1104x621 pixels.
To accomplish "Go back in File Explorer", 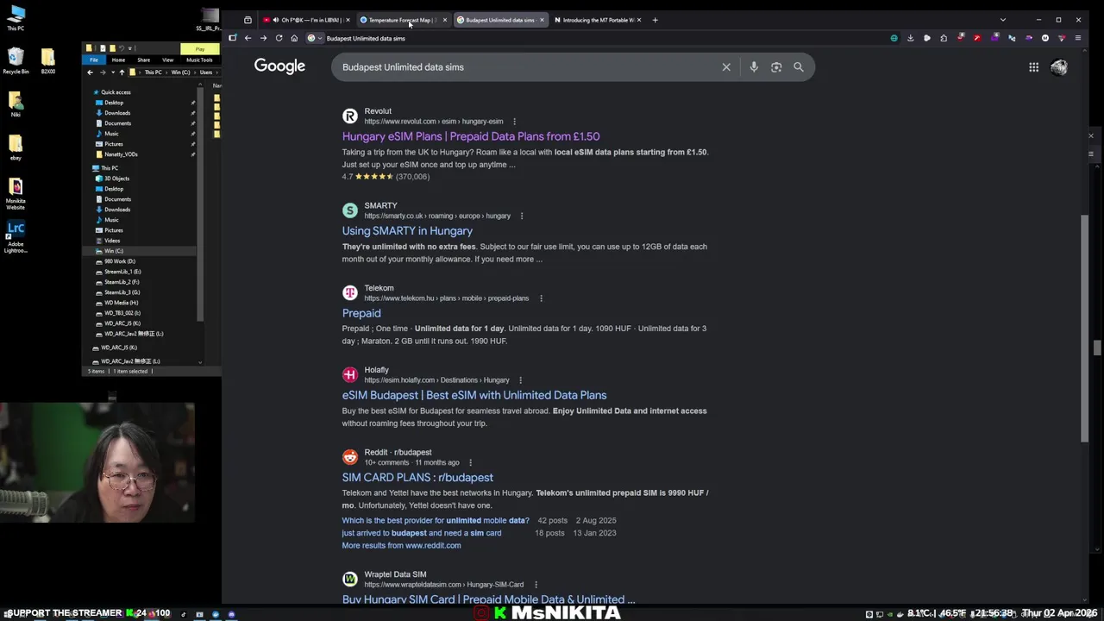I will tap(90, 72).
